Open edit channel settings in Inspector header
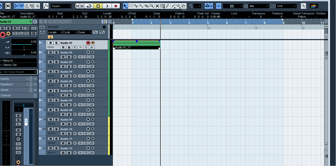 (x=35, y=22)
